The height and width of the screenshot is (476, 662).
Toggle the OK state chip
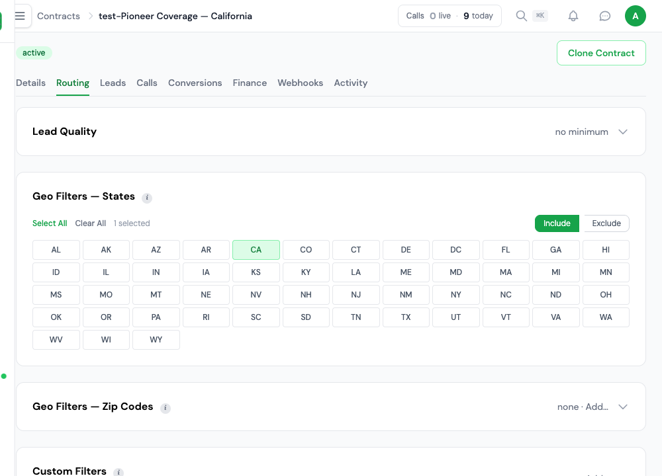coord(56,317)
